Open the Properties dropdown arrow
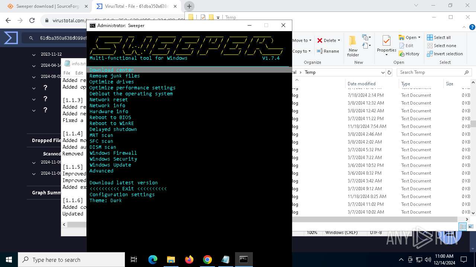This screenshot has height=267, width=476. (x=386, y=55)
